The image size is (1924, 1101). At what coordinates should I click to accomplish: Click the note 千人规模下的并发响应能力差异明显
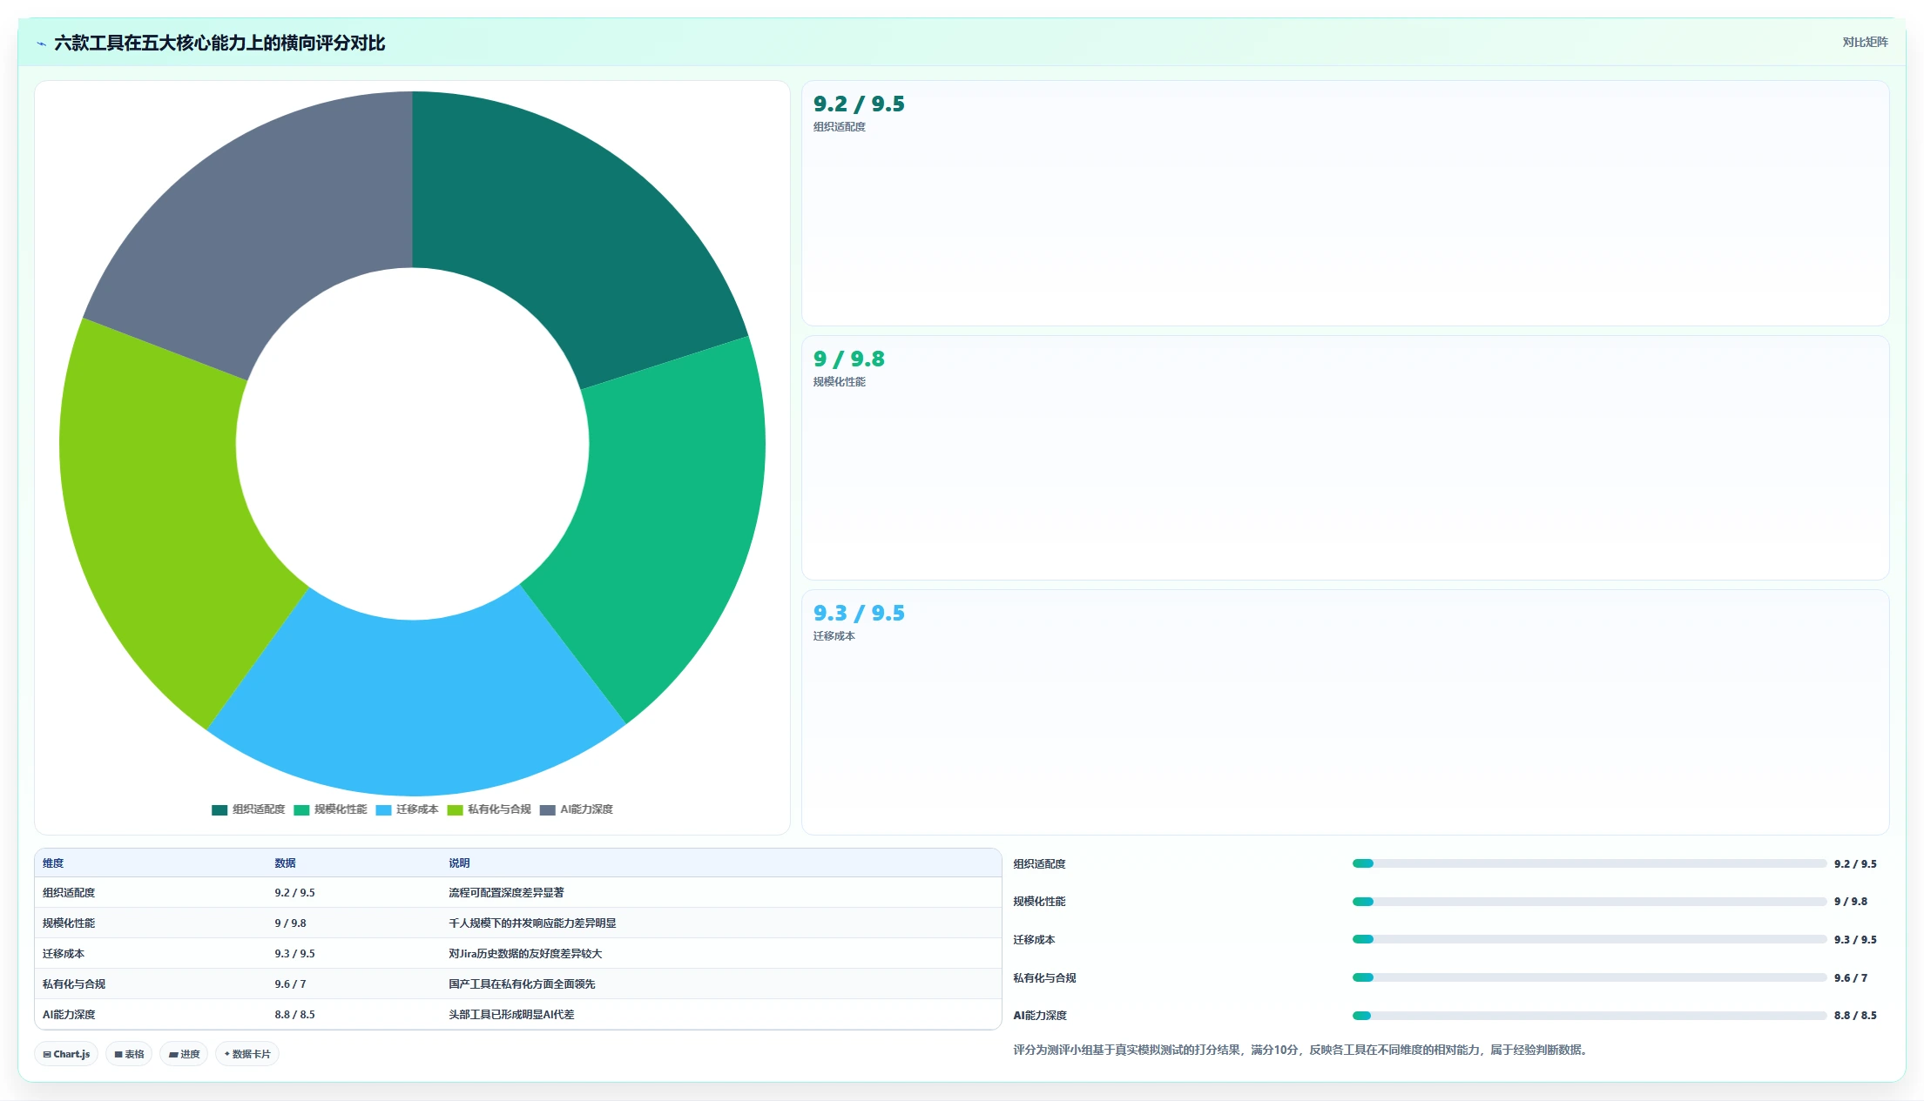[532, 923]
